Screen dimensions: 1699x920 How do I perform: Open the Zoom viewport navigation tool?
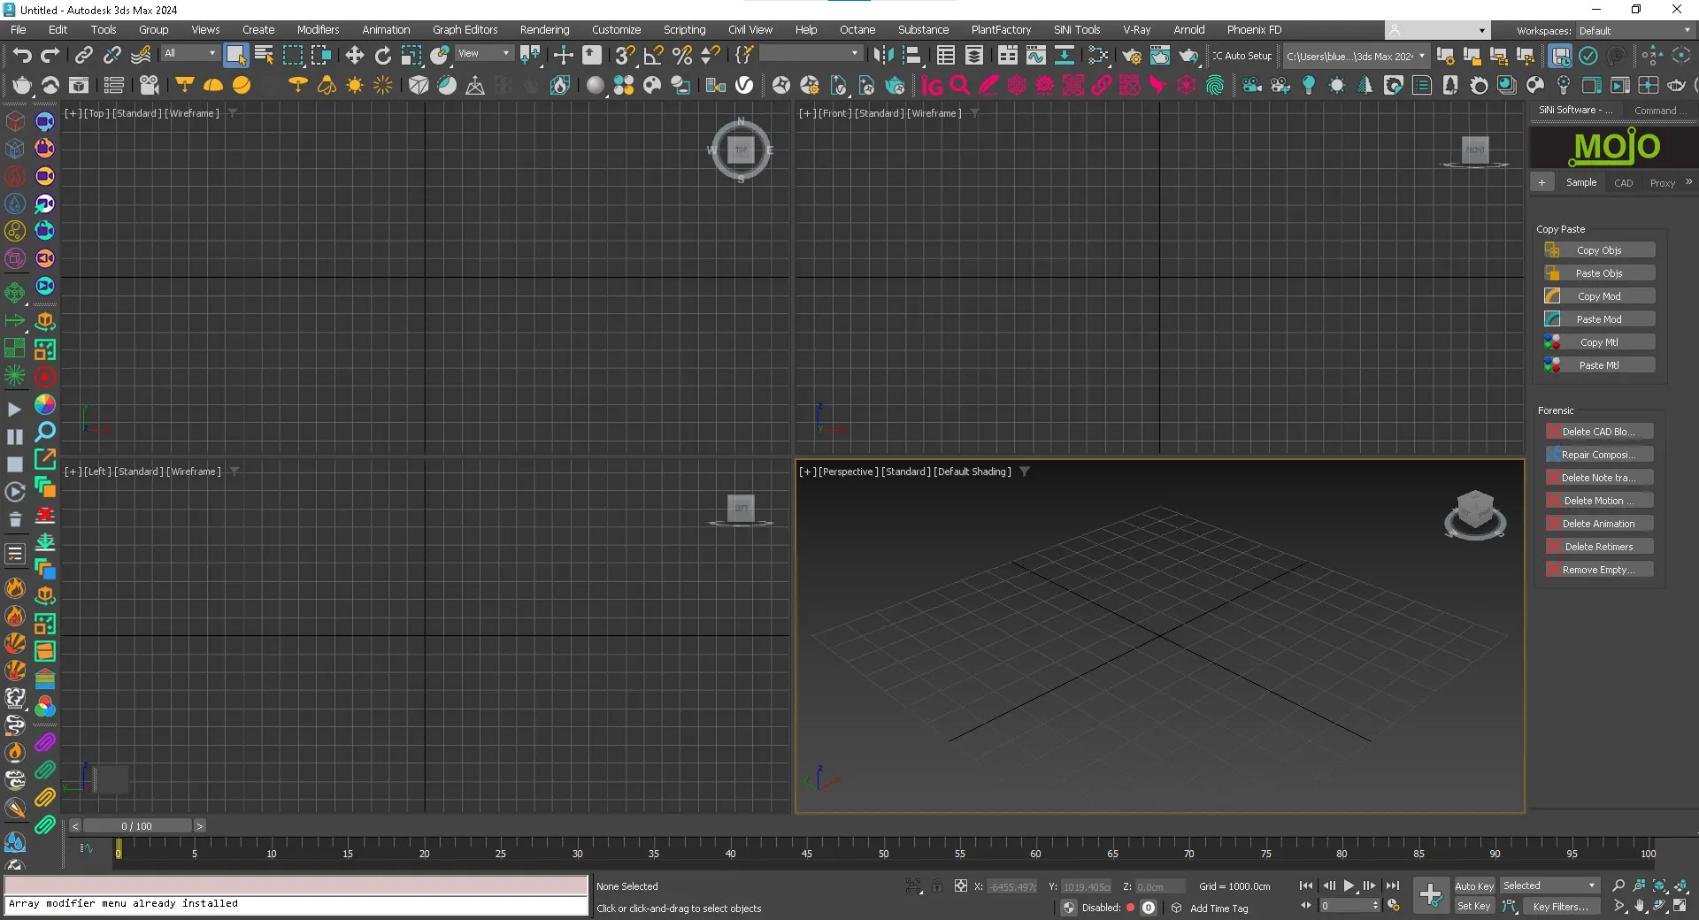(1618, 885)
